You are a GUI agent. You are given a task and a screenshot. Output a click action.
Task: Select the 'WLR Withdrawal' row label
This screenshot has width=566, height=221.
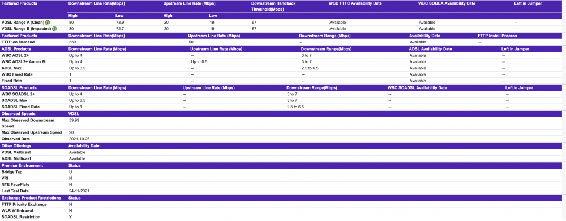(17, 211)
